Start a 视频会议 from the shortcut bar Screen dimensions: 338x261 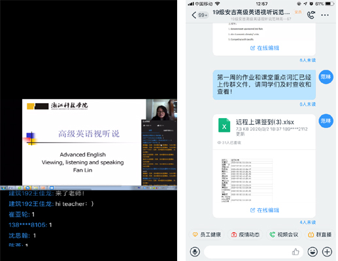(284, 234)
